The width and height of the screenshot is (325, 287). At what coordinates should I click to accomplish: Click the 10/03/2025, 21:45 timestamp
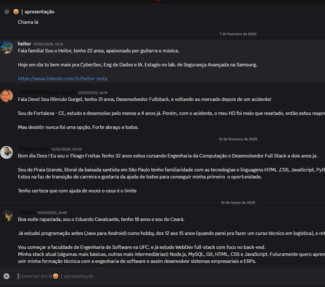[52, 213]
